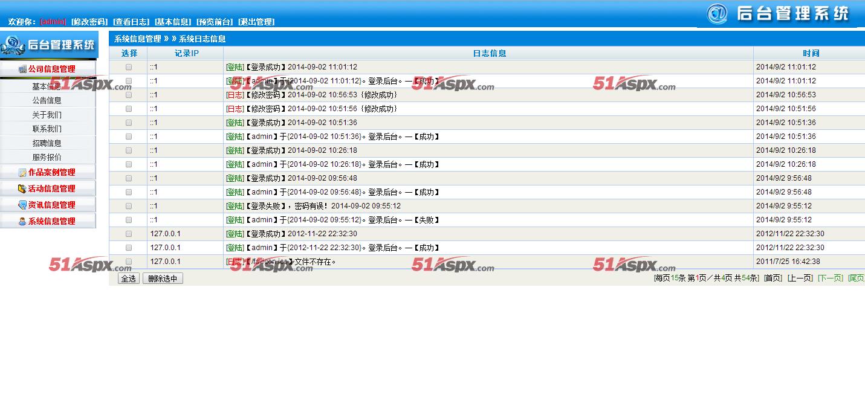Expand the 作品案例管理 menu section
The width and height of the screenshot is (865, 412).
[x=48, y=173]
